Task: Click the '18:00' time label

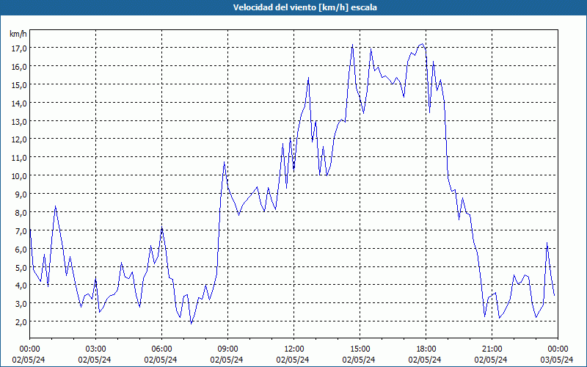Action: pyautogui.click(x=426, y=349)
